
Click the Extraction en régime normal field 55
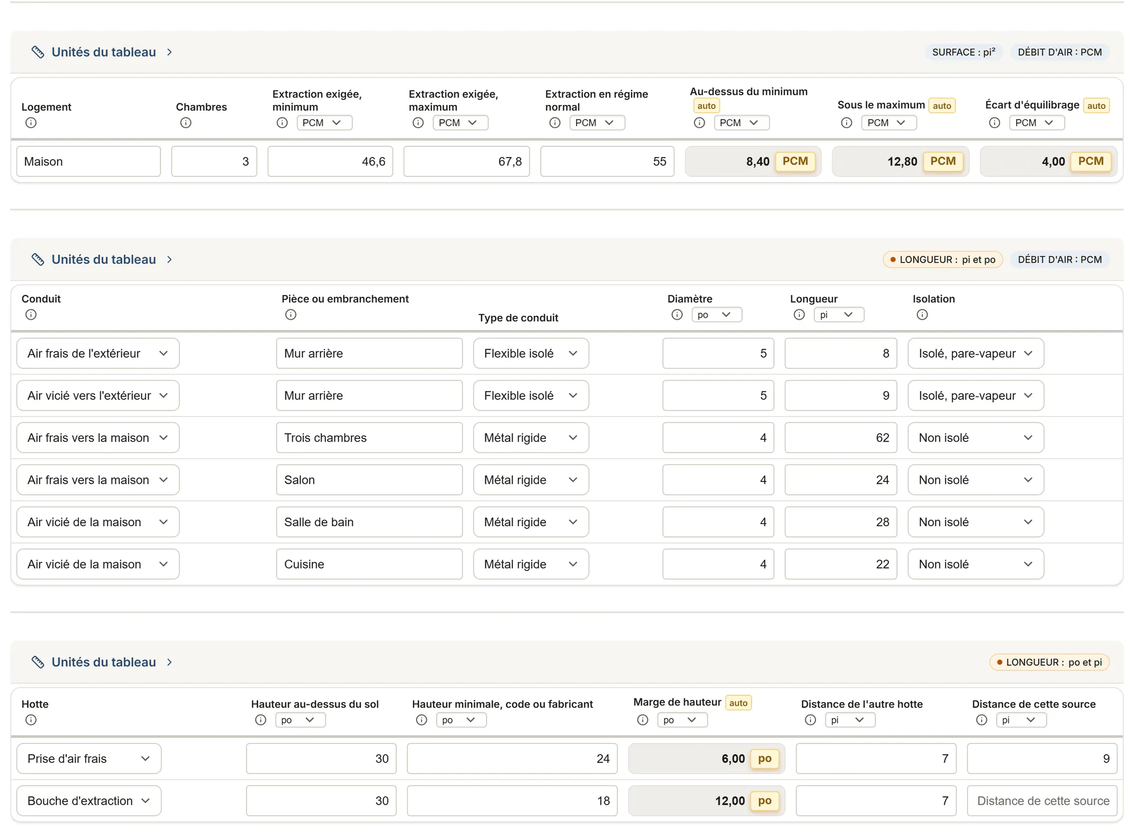607,162
